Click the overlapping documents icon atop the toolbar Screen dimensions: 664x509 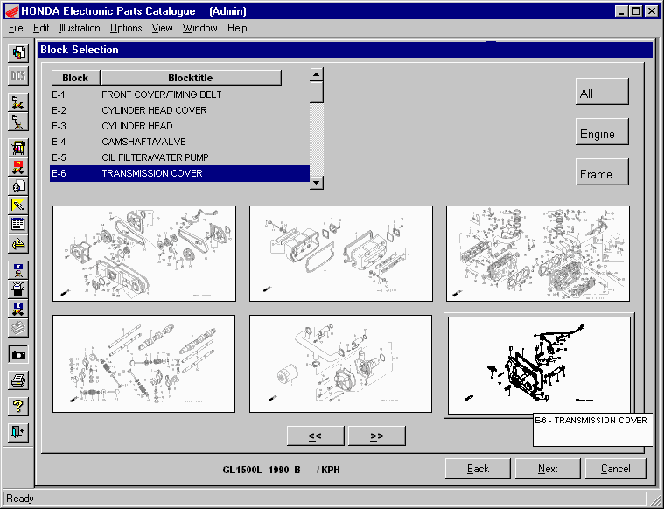click(18, 53)
